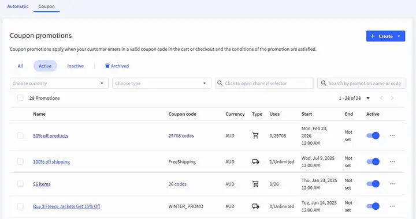Click the 0/29708 uses value

(278, 135)
